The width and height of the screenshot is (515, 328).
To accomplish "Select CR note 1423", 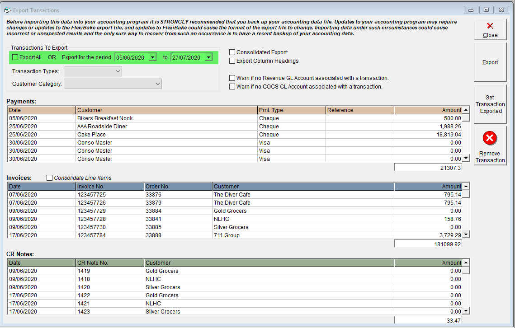I will (x=235, y=312).
